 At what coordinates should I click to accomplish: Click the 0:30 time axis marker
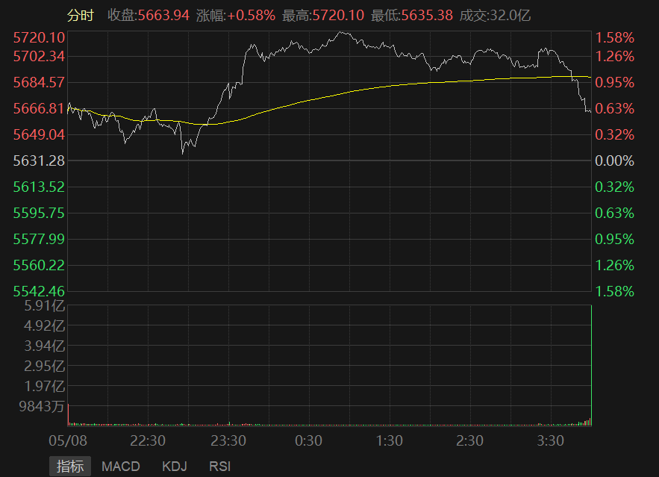point(308,441)
